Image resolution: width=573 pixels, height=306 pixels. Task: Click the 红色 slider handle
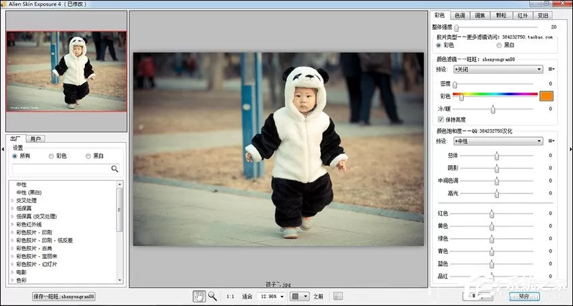[491, 214]
